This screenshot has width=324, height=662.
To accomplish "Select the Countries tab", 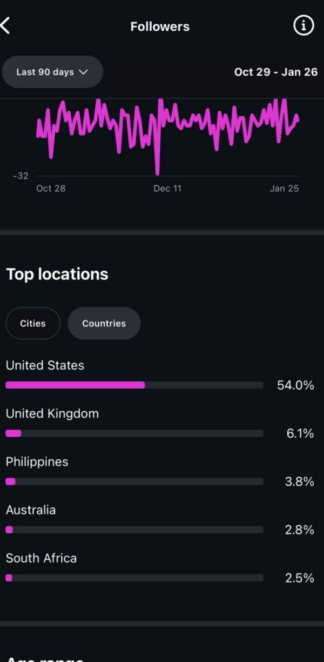I will click(x=104, y=323).
